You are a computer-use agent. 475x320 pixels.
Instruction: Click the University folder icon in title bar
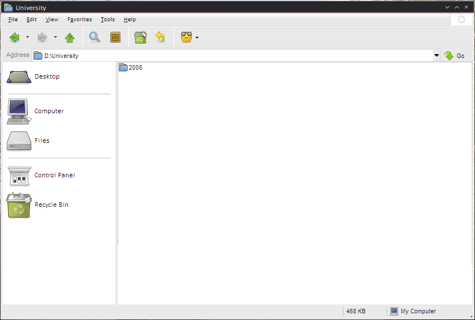click(x=8, y=7)
